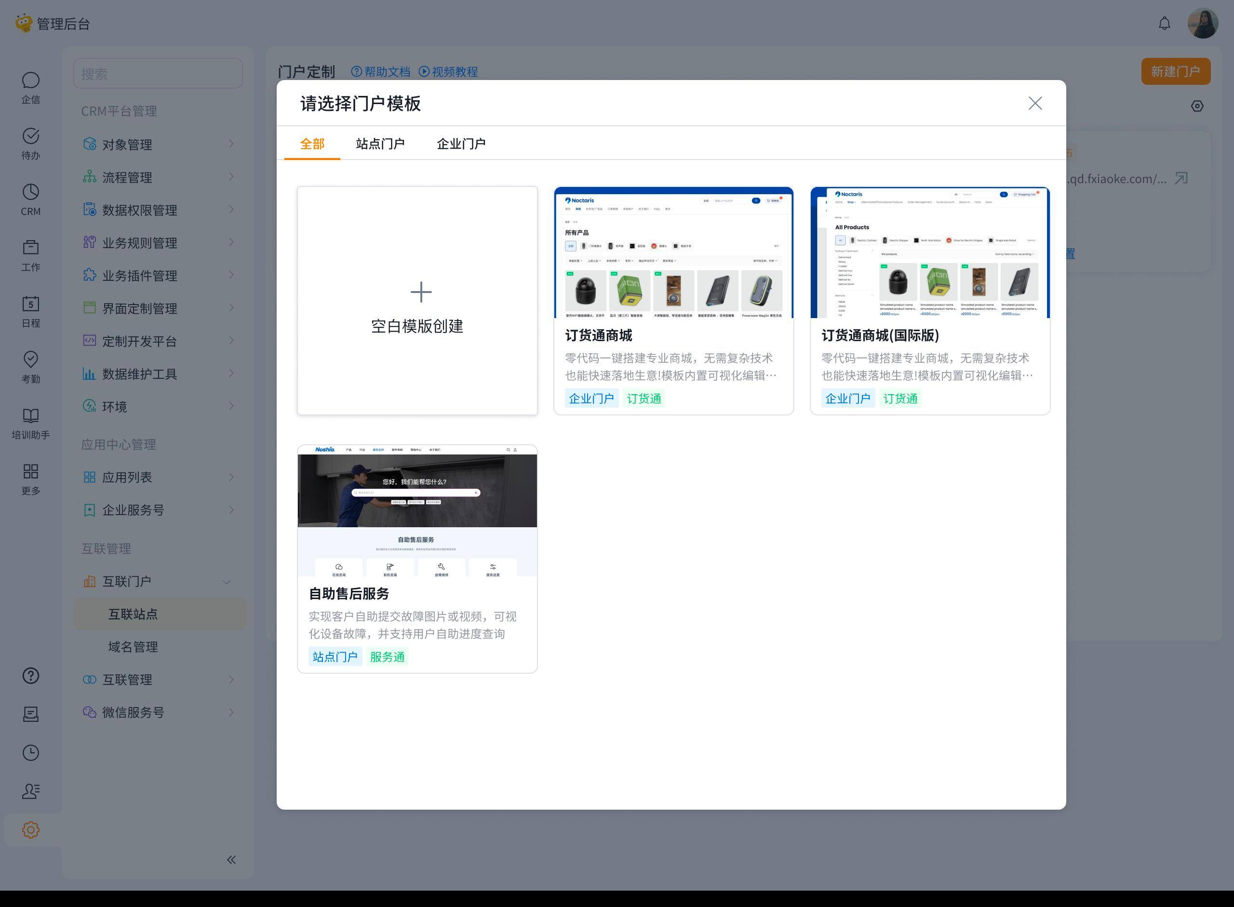
Task: Click the help question mark icon in the sidebar
Action: 31,676
